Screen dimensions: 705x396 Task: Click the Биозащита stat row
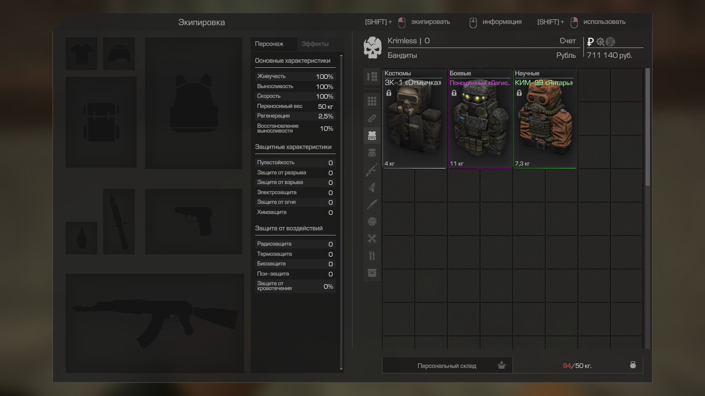(295, 264)
